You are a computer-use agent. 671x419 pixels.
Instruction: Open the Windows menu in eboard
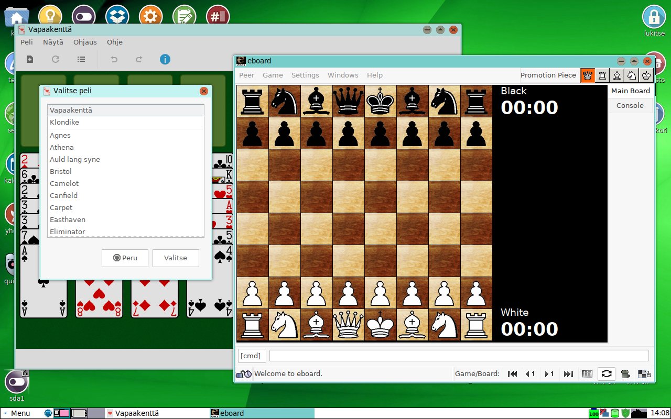343,75
